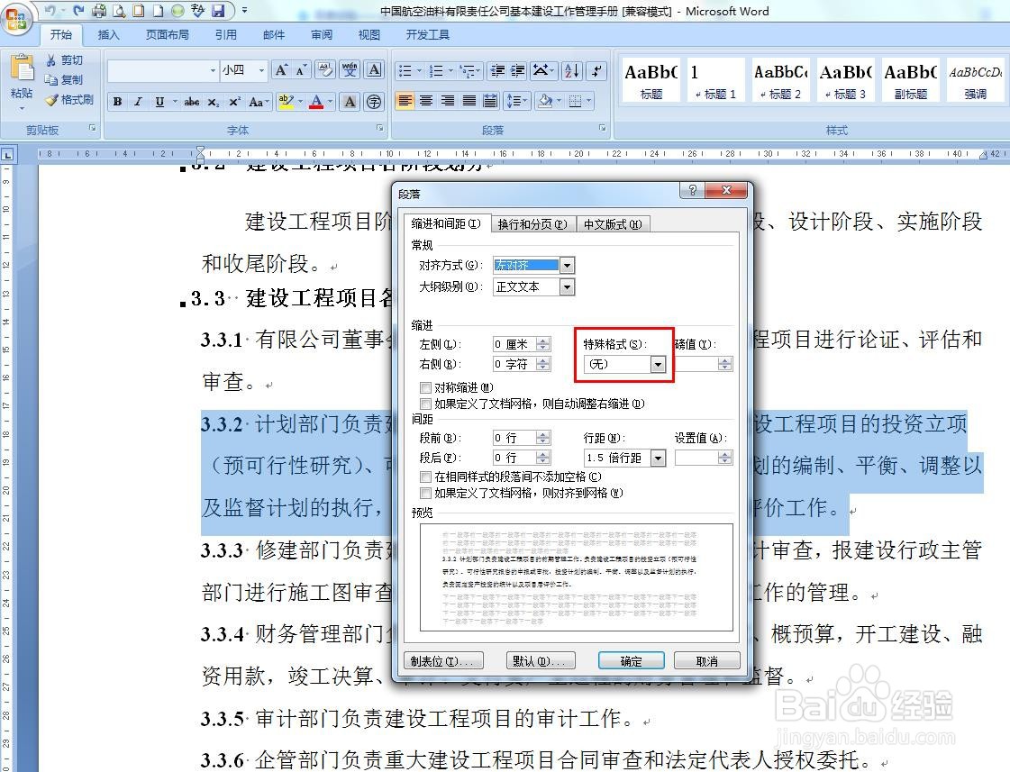The image size is (1010, 772).
Task: Click the 默认 (Default) button
Action: point(541,660)
